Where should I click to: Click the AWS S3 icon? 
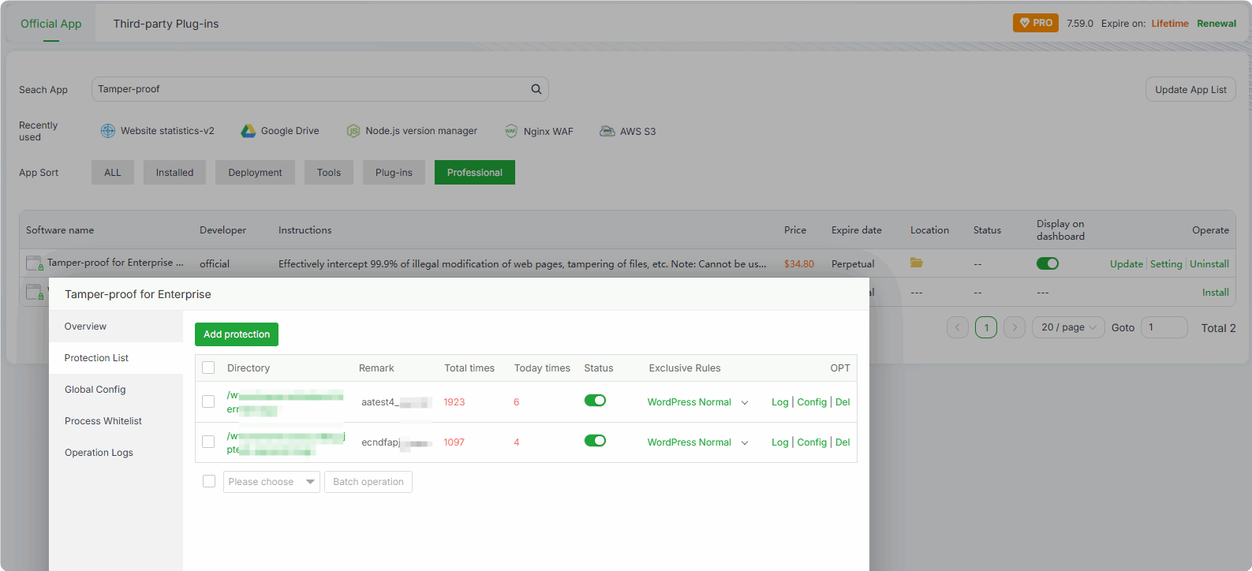[607, 131]
